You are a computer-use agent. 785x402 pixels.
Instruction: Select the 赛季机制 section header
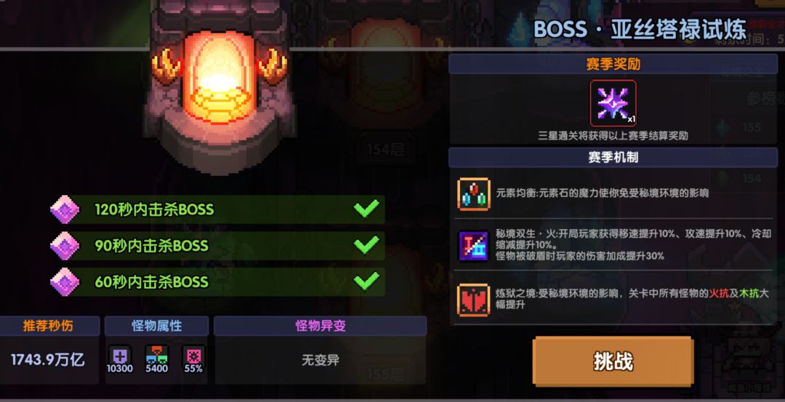[x=613, y=157]
